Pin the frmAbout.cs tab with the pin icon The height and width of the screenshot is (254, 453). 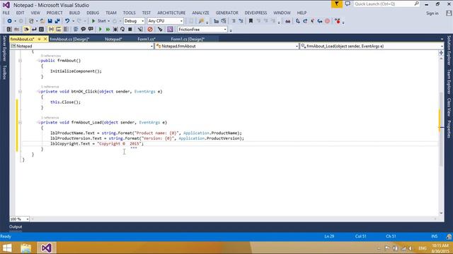(39, 39)
